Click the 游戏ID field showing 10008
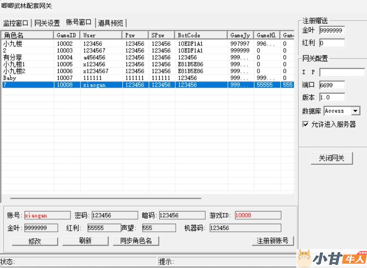367x268 pixels. pyautogui.click(x=258, y=215)
